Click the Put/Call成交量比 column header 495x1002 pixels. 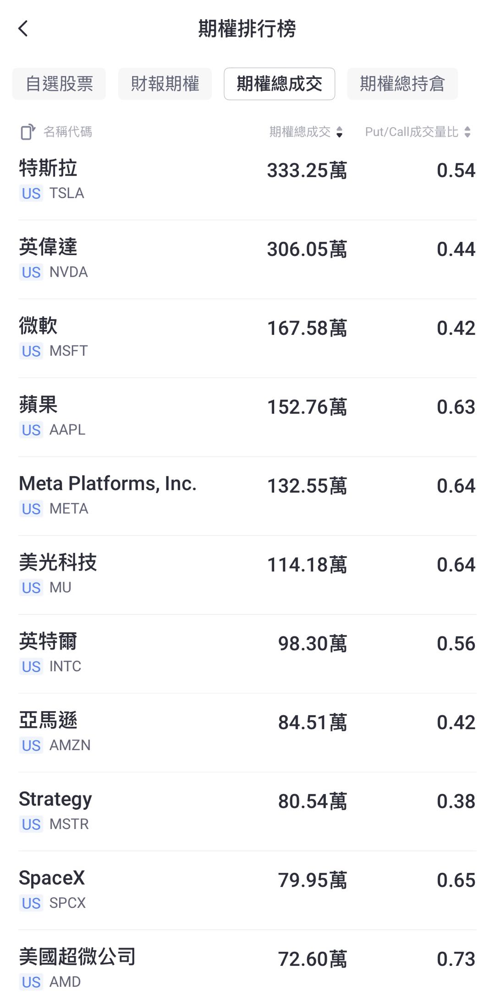[x=412, y=132]
